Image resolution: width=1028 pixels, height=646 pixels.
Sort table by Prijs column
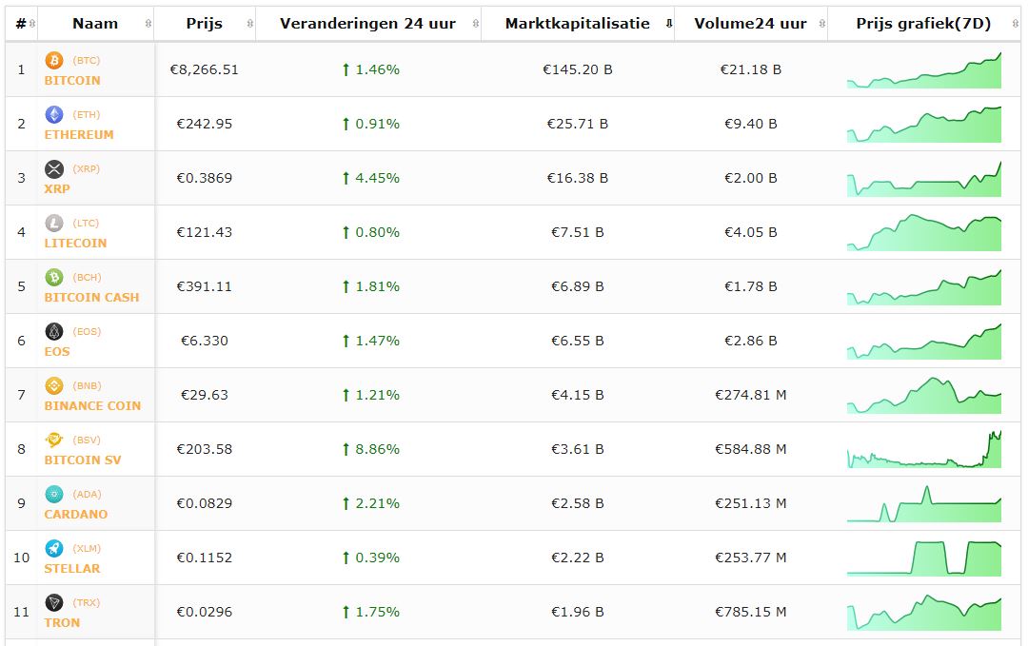205,24
